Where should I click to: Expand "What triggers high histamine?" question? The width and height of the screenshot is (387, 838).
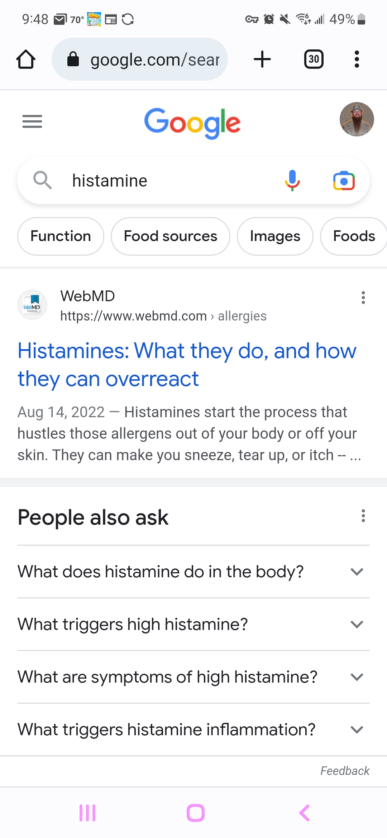pos(193,624)
